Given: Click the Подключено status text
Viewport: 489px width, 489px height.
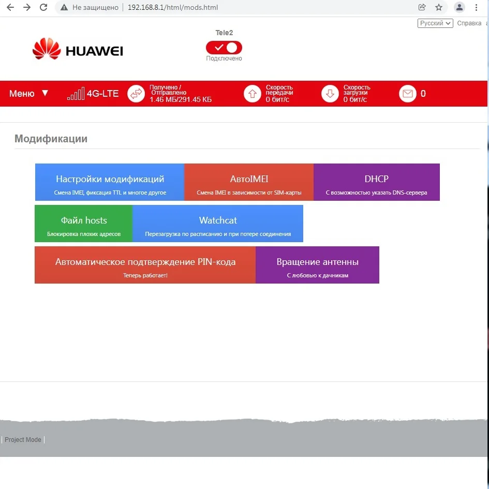Looking at the screenshot, I should click(x=224, y=58).
